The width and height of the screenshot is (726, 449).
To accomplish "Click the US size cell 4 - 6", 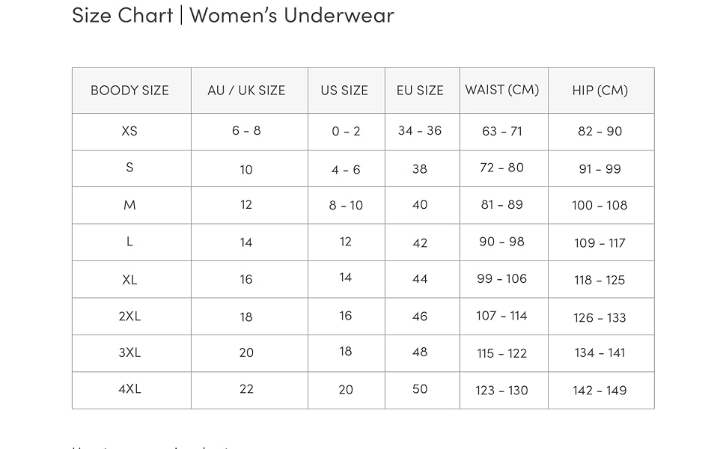I will click(346, 170).
